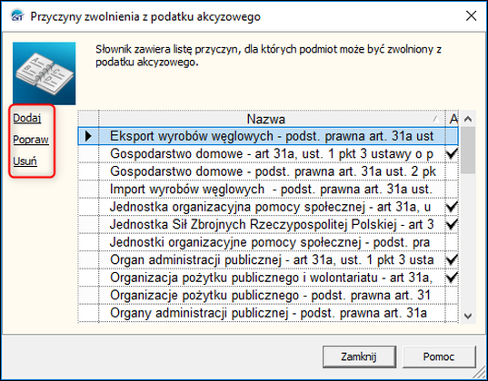Click the dictionary book icon image

click(x=44, y=73)
